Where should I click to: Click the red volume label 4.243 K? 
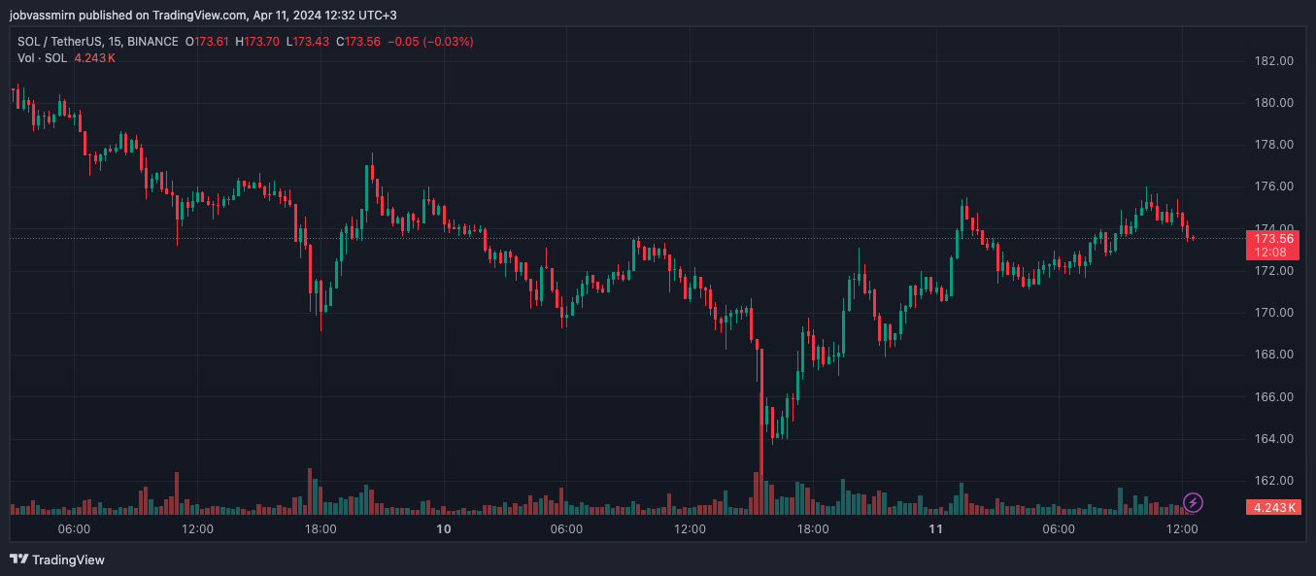point(1273,507)
